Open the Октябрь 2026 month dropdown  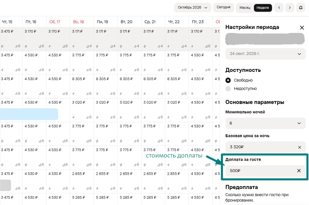click(193, 7)
